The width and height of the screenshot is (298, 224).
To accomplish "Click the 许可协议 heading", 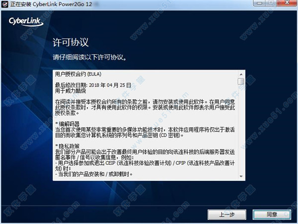I will coord(71,42).
